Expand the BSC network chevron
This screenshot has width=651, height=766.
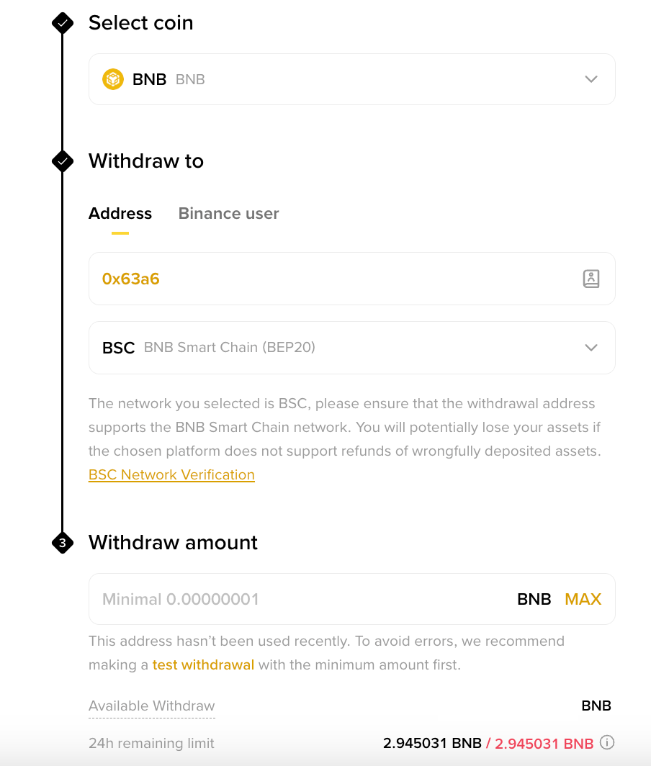[x=591, y=348]
